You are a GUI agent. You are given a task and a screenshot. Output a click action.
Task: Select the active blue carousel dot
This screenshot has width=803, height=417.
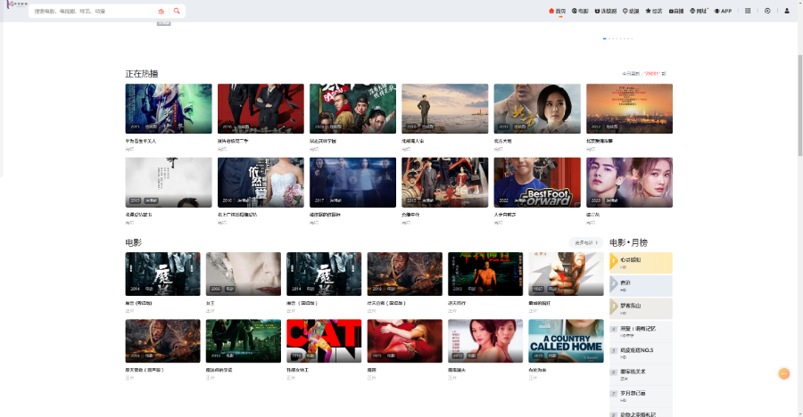click(605, 38)
